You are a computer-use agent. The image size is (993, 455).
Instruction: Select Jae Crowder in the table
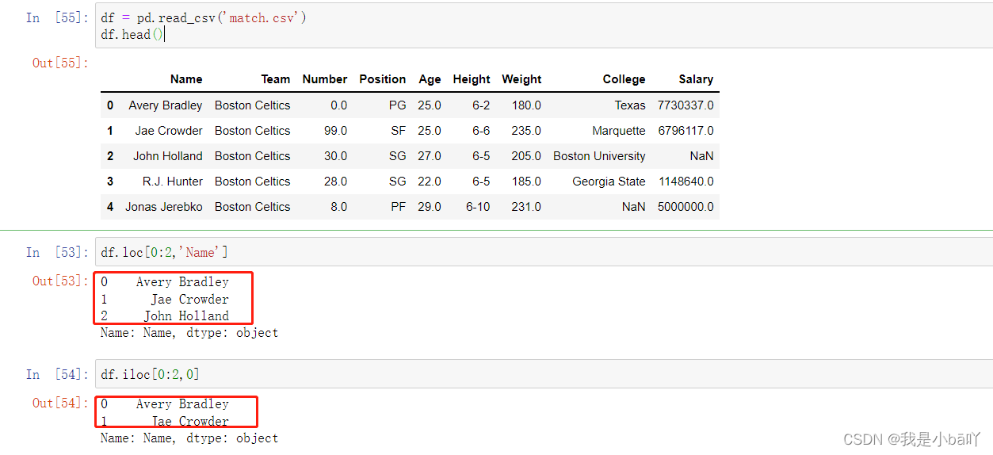169,131
